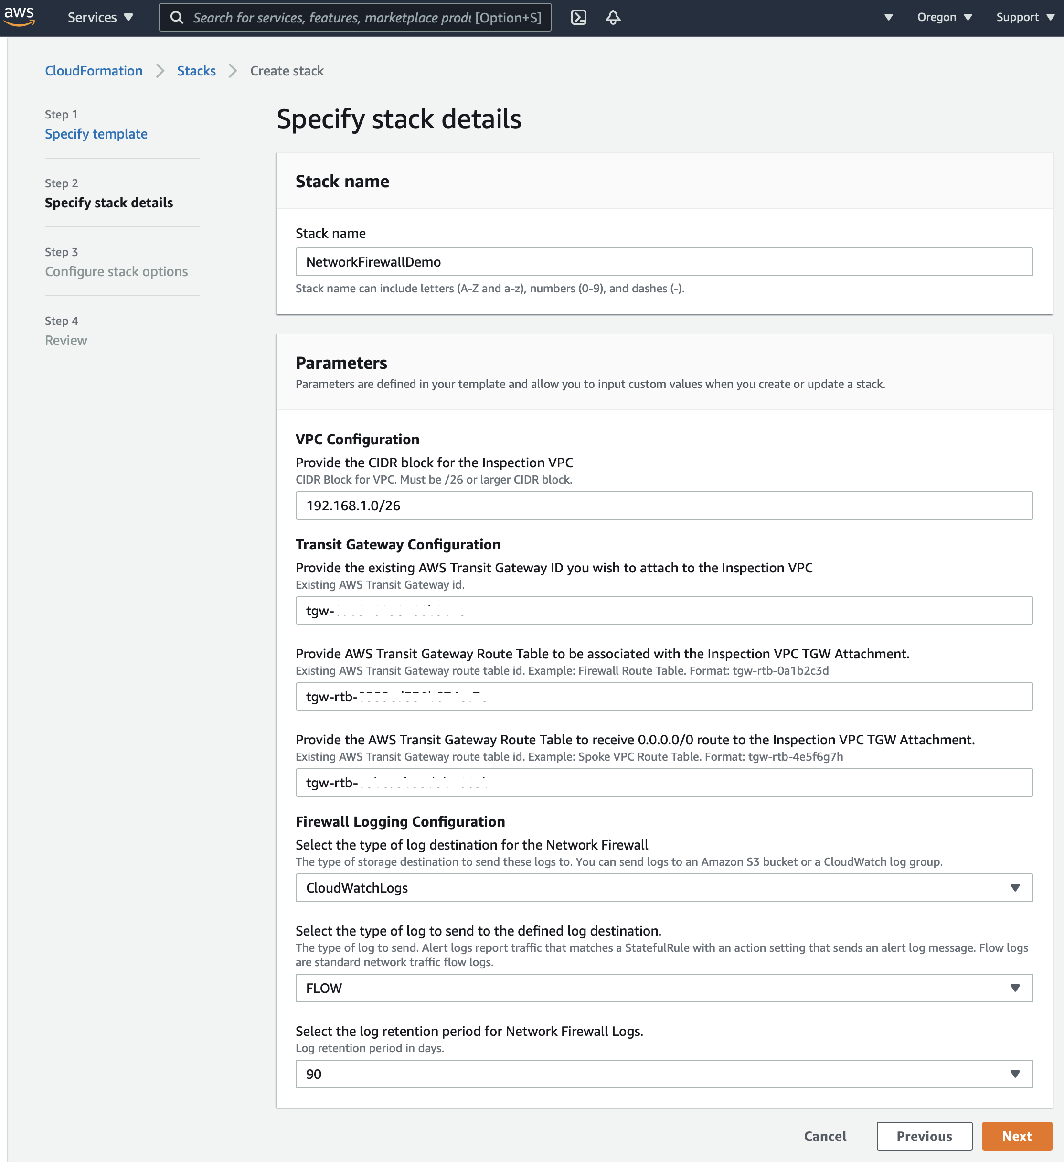Open the CloudWatchLogs log destination dropdown

(x=664, y=888)
